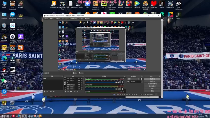This screenshot has height=118, width=210.
Task: Click the 停止推流 button
Action: 152,79
